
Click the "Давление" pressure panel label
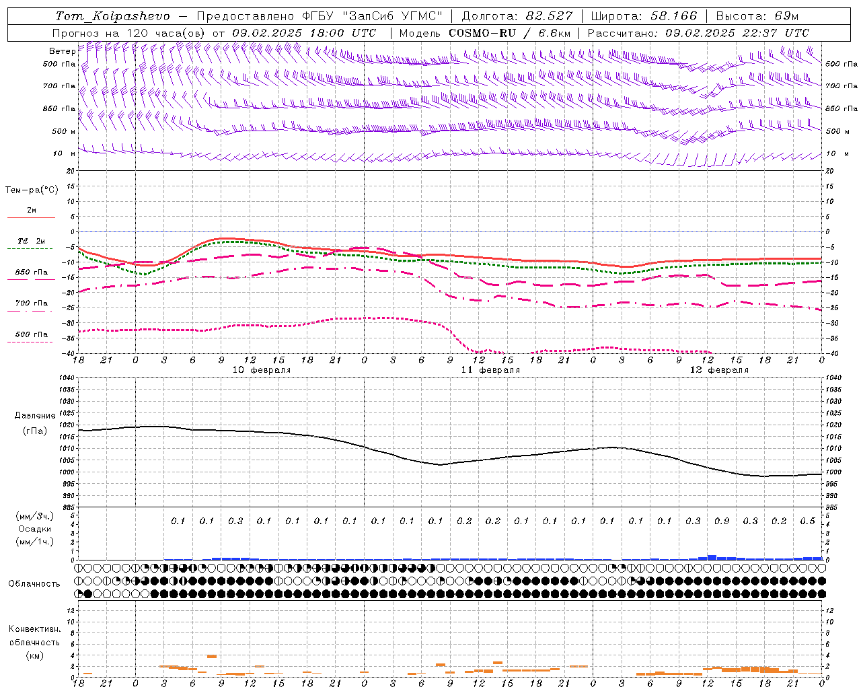pyautogui.click(x=35, y=416)
